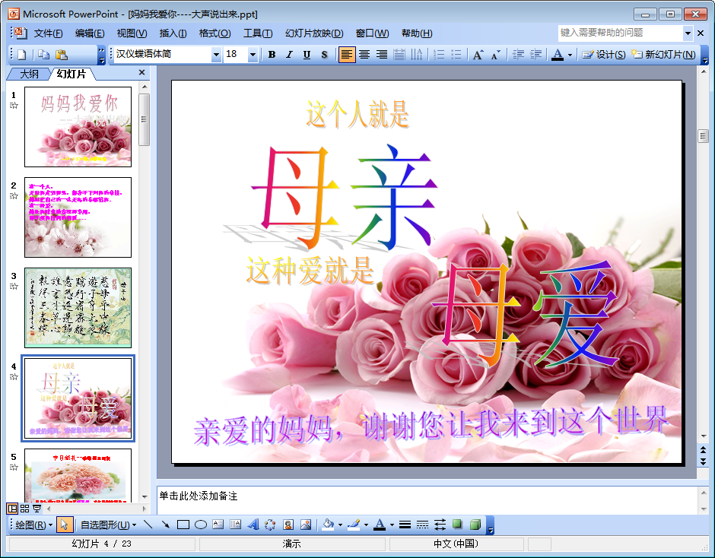Click the Paste clipboard icon
Image resolution: width=715 pixels, height=558 pixels.
pyautogui.click(x=62, y=55)
